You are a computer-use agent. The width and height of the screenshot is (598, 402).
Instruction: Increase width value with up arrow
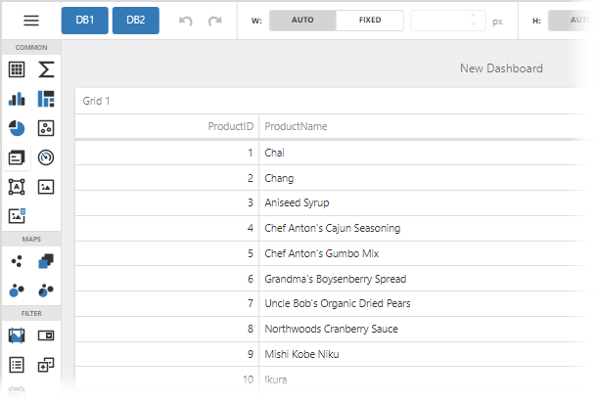click(x=473, y=16)
